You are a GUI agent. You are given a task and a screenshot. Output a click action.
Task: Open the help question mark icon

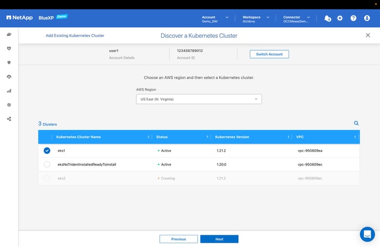[x=353, y=18]
